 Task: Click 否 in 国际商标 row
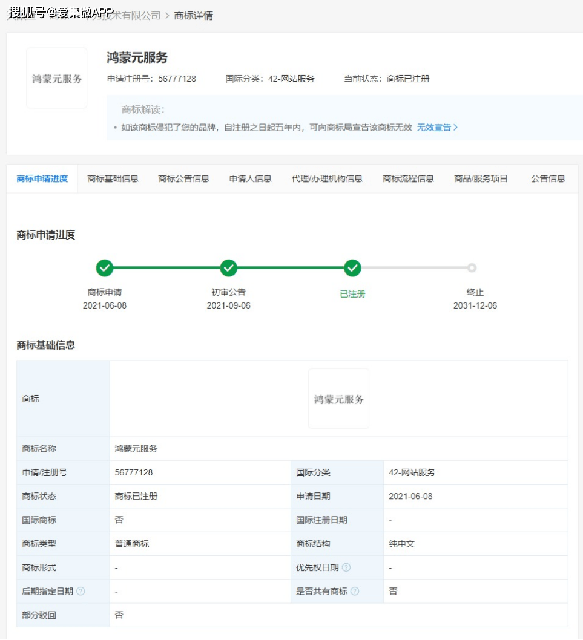click(119, 520)
